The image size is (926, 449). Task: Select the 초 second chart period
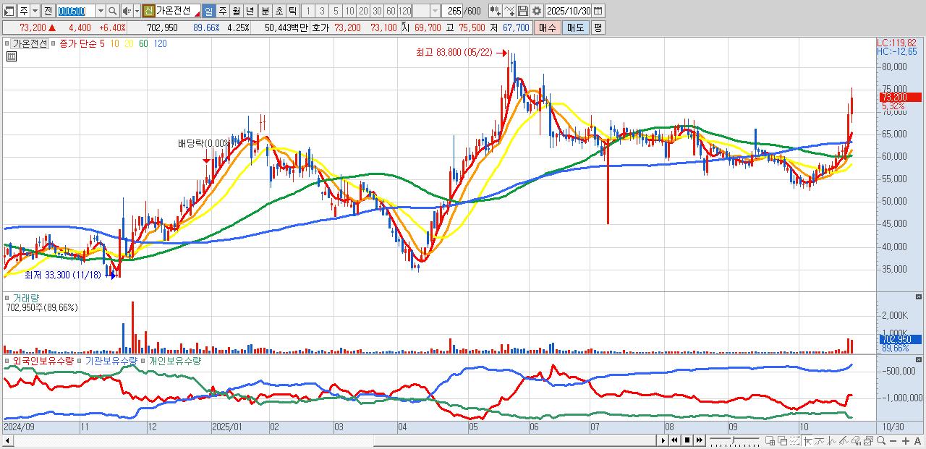coord(279,11)
